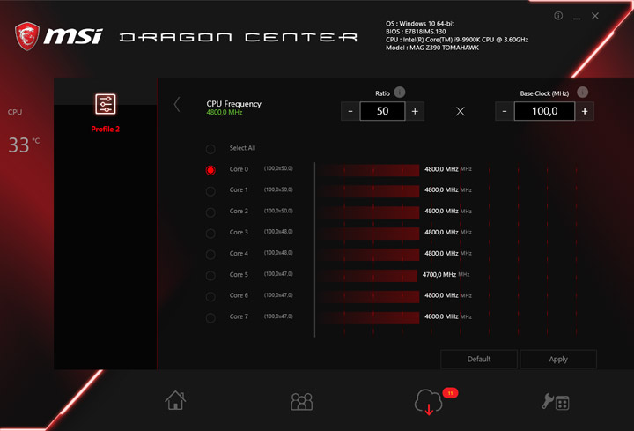Enable the Select All radio button

coord(210,149)
